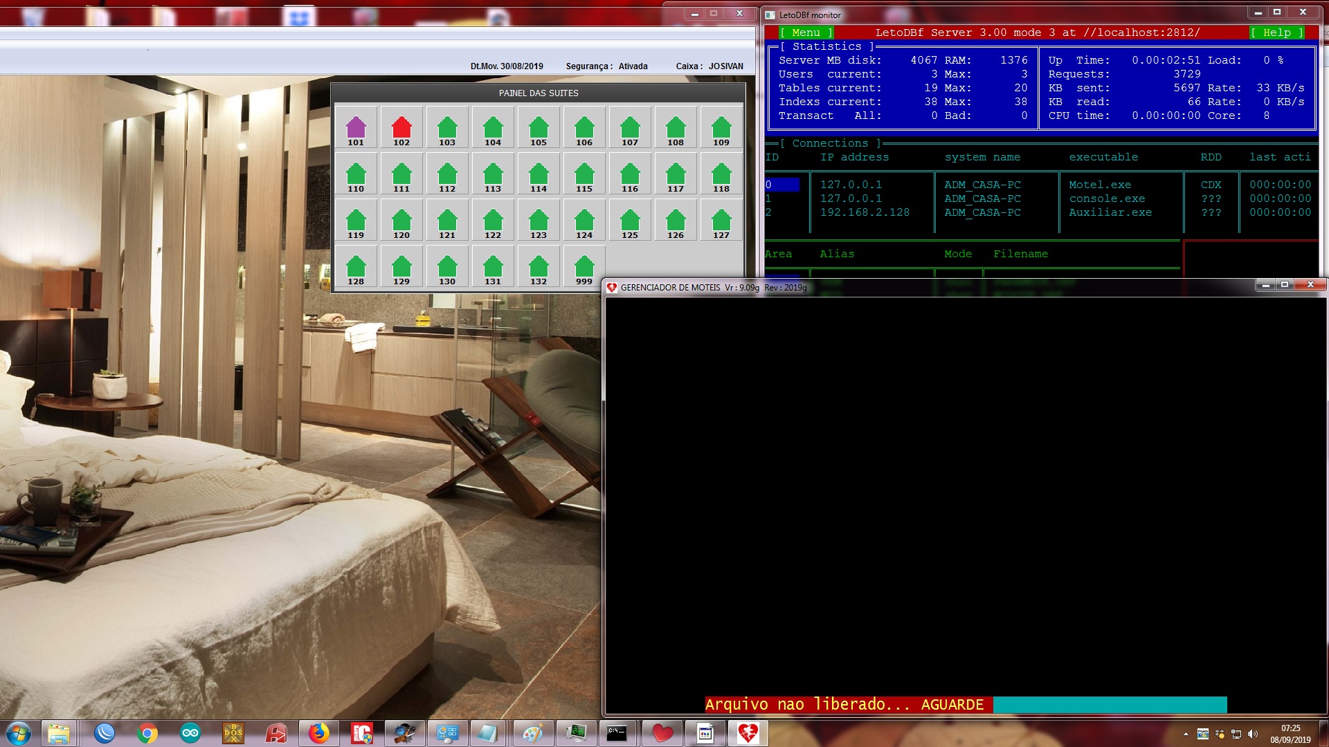Click the red occupied suite 102

[x=401, y=128]
